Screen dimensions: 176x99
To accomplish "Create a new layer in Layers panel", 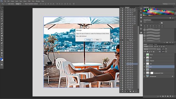I will pos(170,96).
